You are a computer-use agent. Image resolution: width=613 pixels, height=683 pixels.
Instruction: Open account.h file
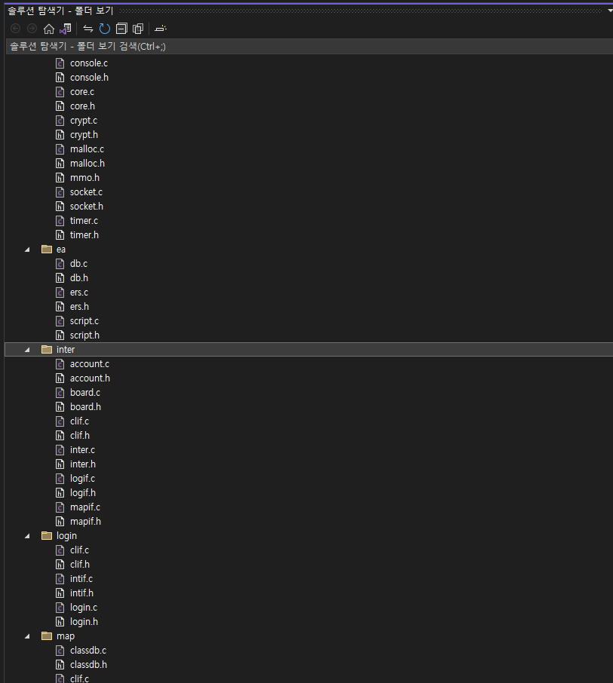click(x=90, y=378)
